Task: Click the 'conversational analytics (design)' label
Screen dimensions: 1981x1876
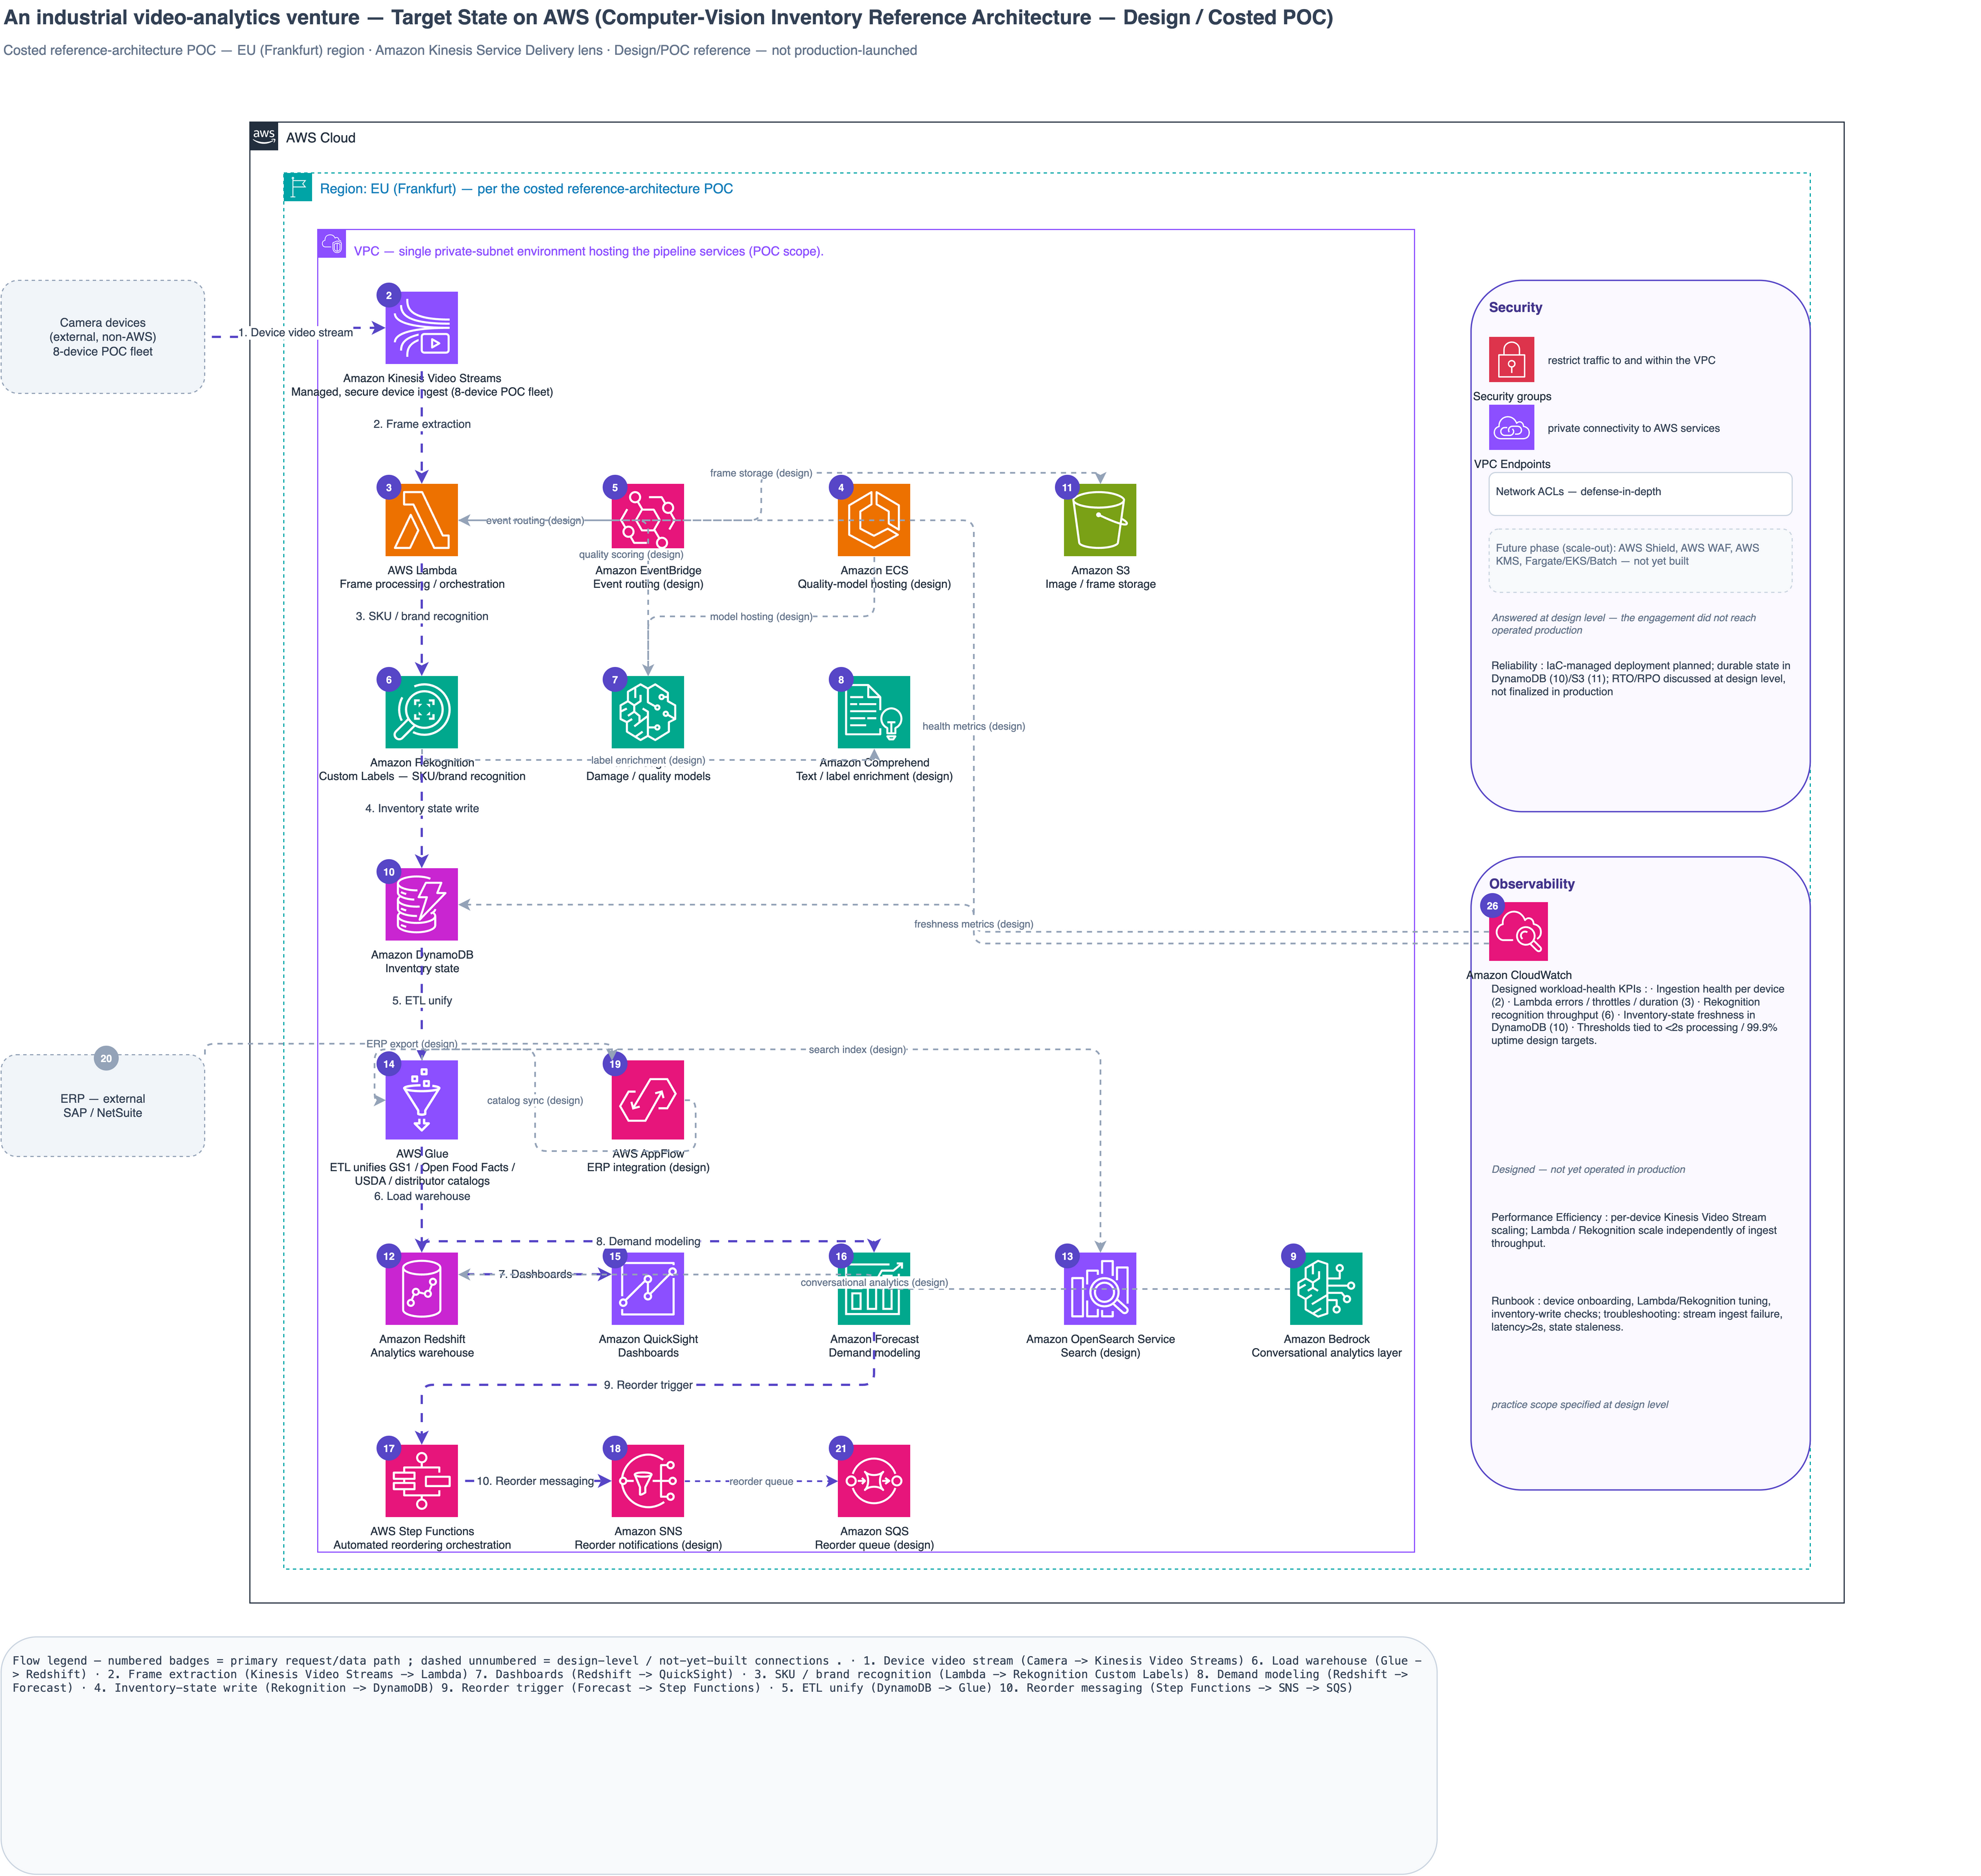Action: 873,1282
